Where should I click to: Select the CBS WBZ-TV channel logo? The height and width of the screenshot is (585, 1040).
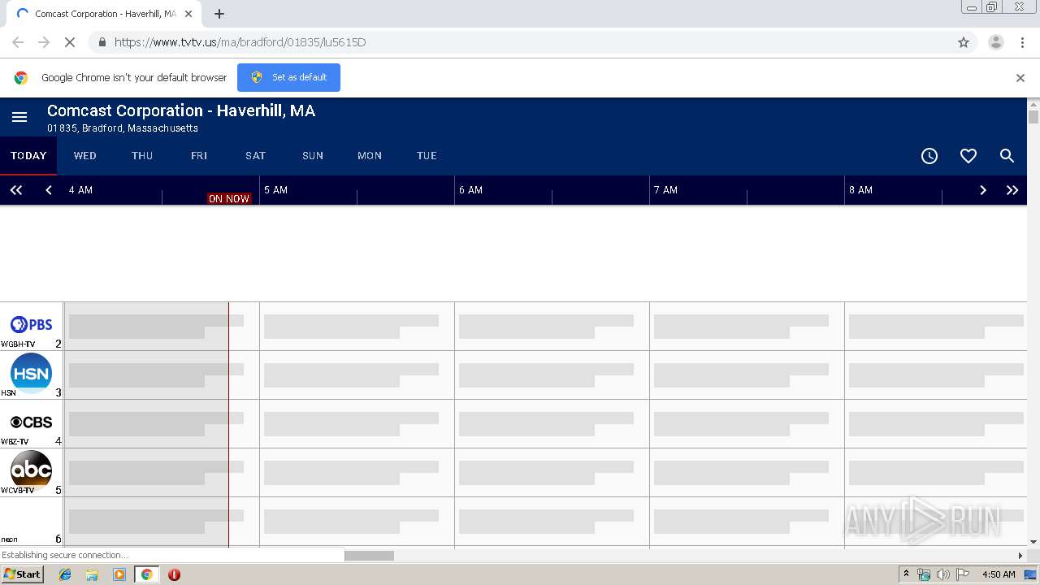coord(31,422)
